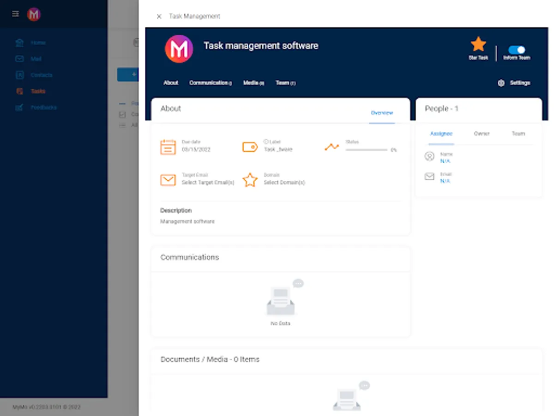Screen dimensions: 554x416
Task: Click the Feedbacks pencil icon
Action: coord(19,107)
